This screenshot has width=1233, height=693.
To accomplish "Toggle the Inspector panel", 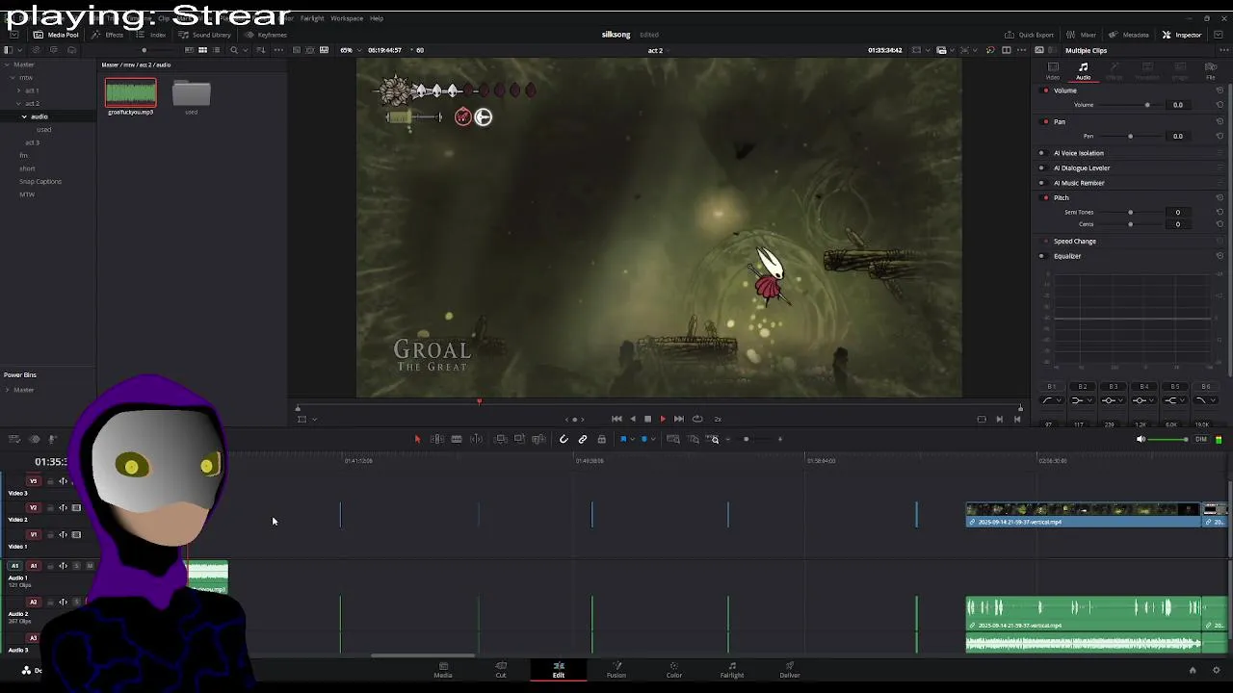I will tap(1182, 35).
